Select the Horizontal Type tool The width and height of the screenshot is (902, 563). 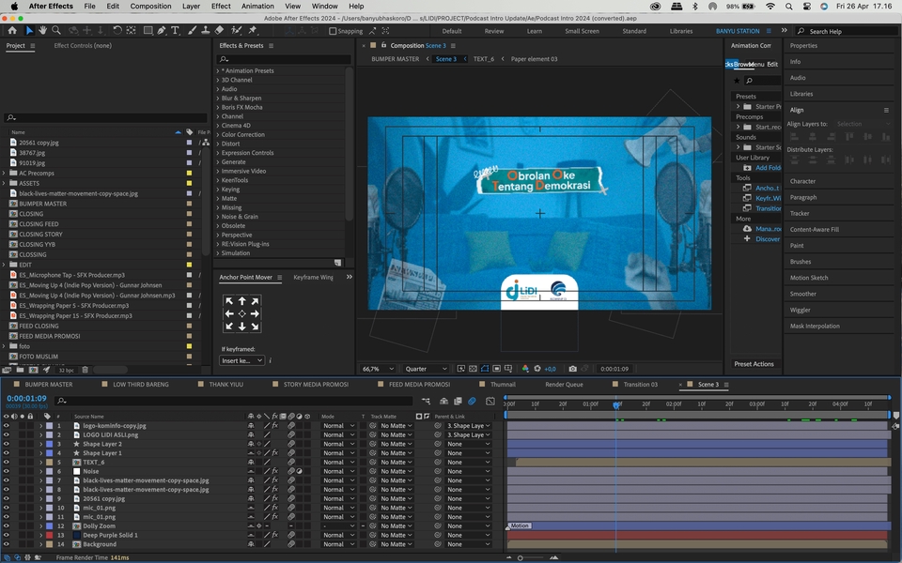(x=175, y=29)
